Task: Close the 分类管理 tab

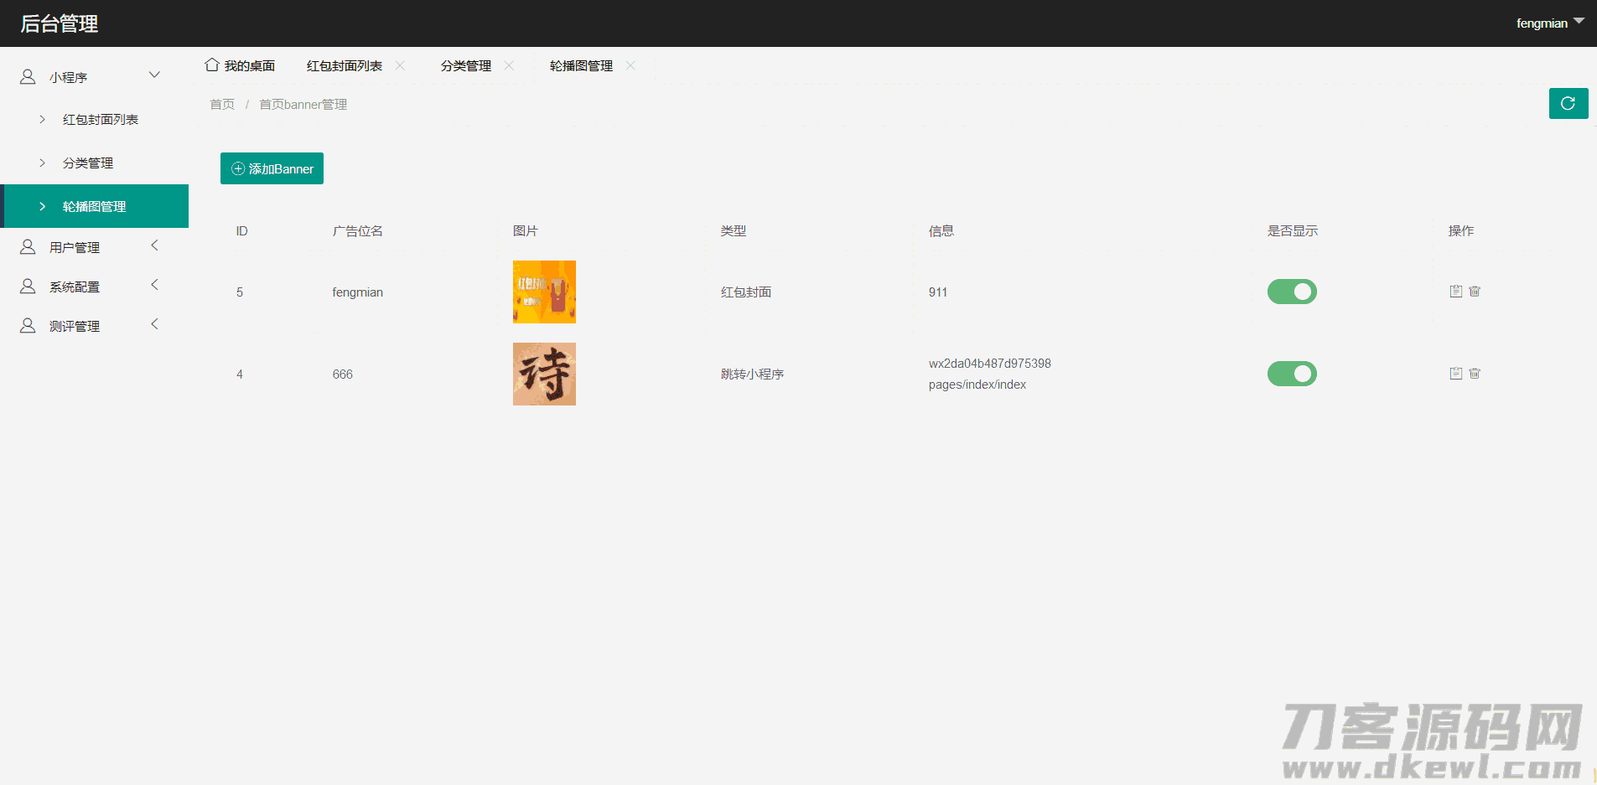Action: 509,65
